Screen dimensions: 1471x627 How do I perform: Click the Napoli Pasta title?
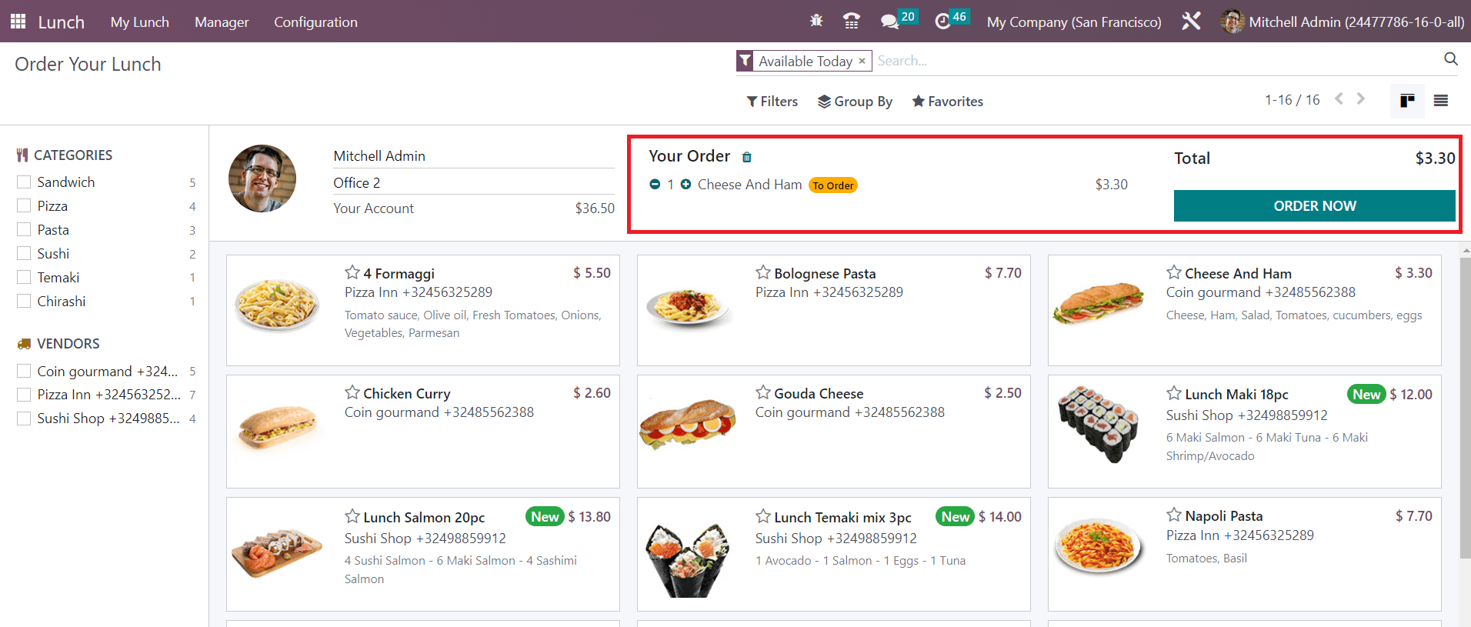1223,516
